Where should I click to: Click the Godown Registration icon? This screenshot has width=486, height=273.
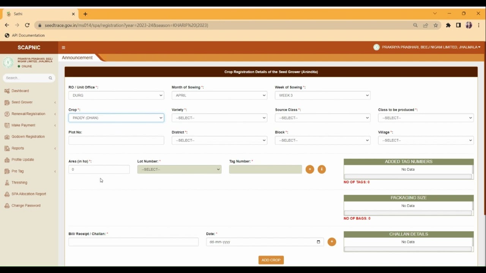(x=7, y=136)
